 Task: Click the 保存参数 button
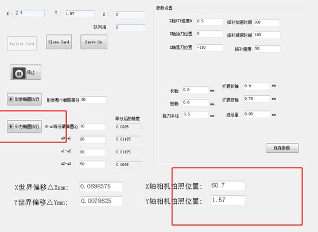point(282,148)
